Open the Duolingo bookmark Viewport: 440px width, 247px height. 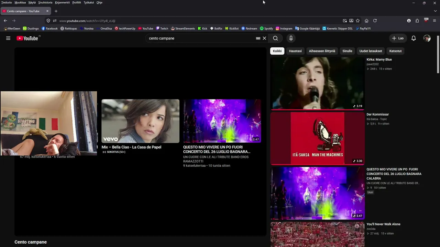[31, 28]
